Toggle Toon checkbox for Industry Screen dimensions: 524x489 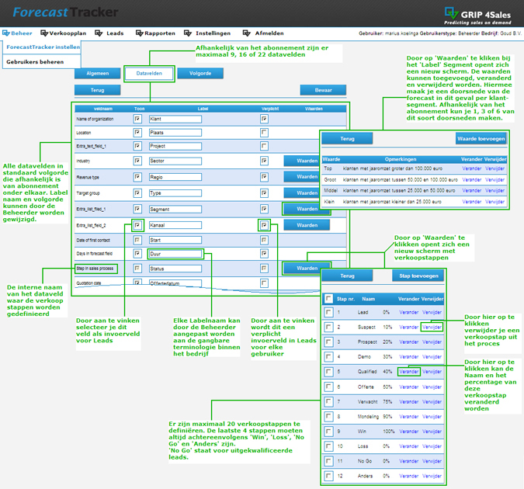137,161
